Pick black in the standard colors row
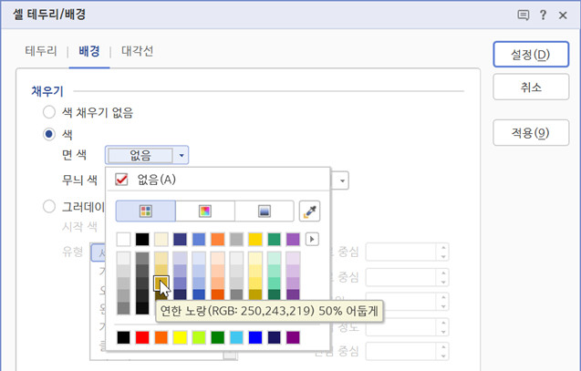 click(123, 337)
